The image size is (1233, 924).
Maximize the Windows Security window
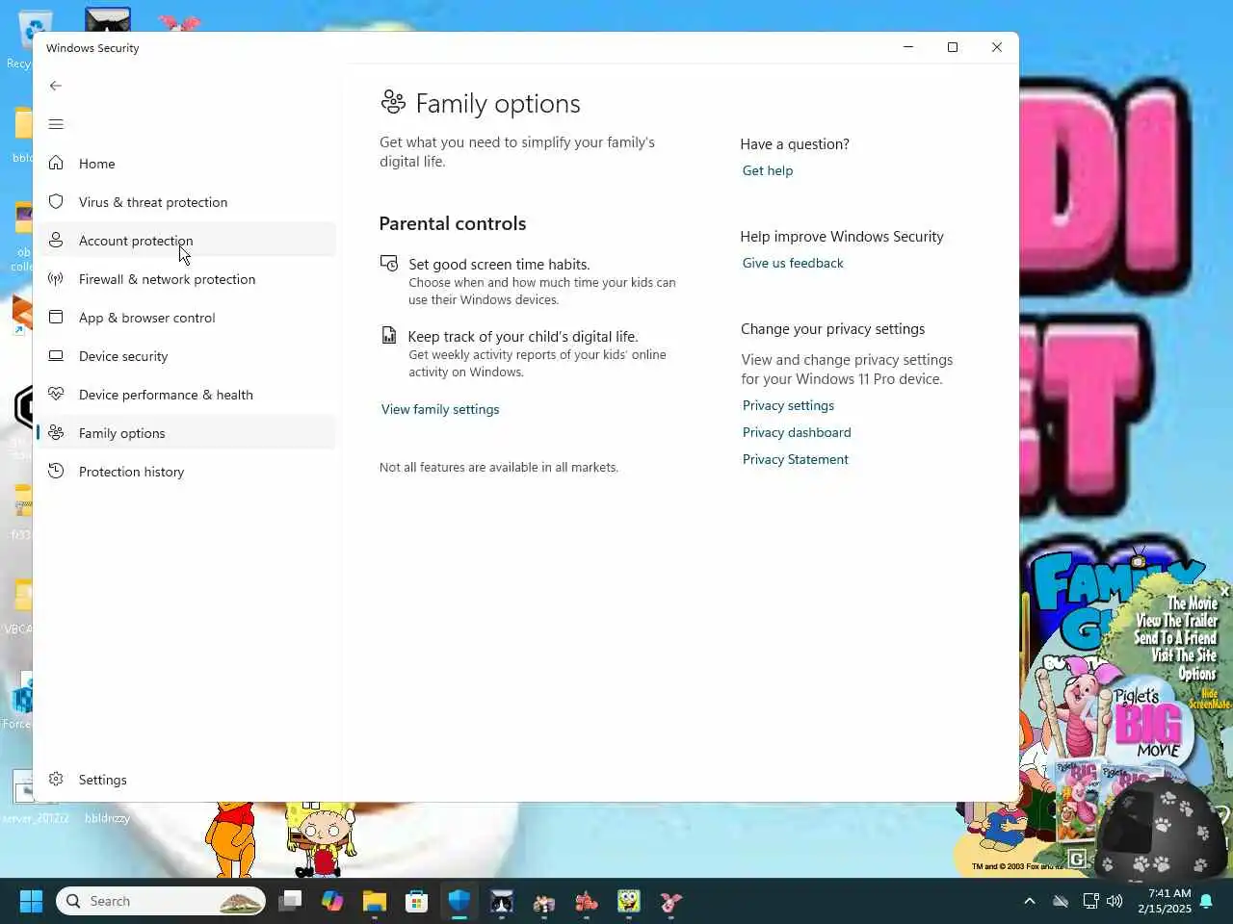click(x=953, y=47)
